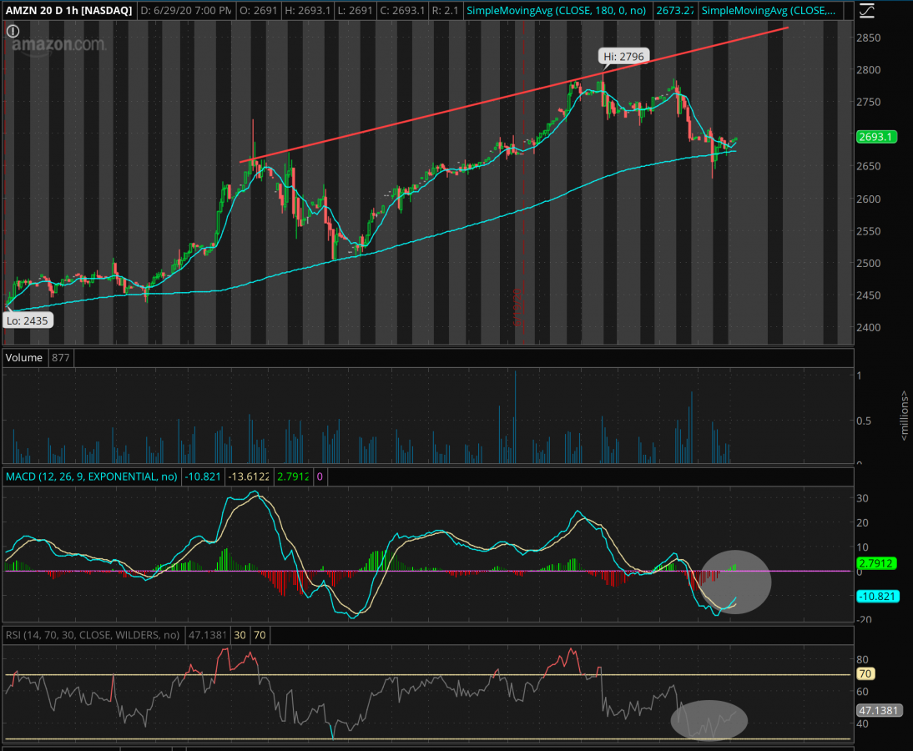Click the close price readout C: 2693.1
Viewport: 913px width, 751px height.
pos(401,11)
